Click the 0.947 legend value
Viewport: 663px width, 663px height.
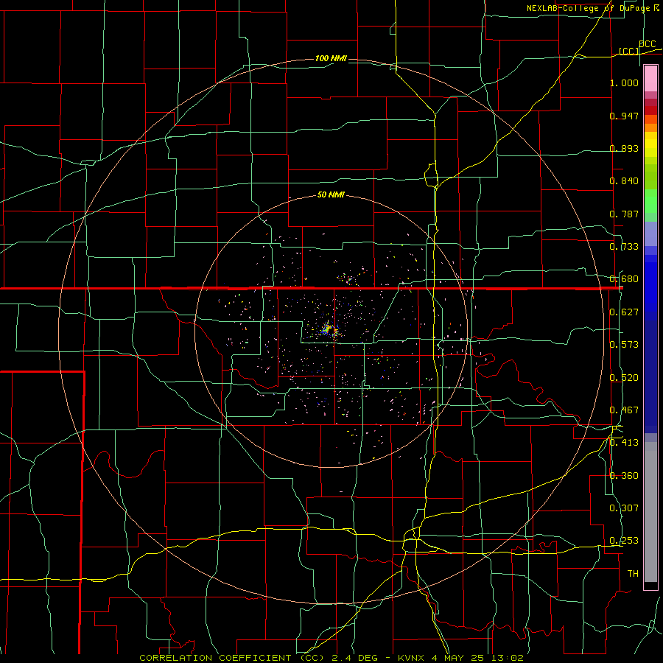pyautogui.click(x=624, y=116)
